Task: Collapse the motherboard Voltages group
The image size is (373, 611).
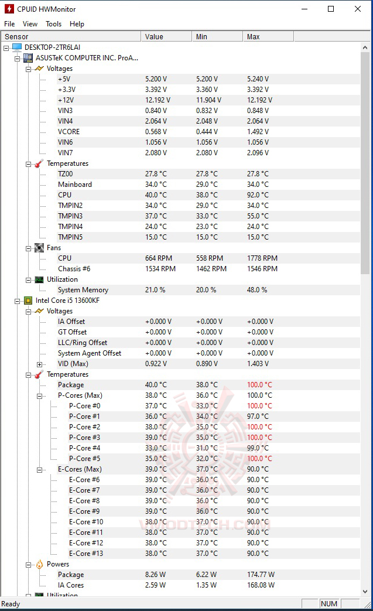Action: [x=29, y=69]
